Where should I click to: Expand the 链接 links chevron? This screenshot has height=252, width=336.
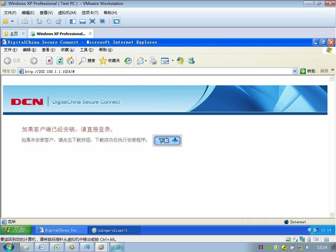click(333, 70)
